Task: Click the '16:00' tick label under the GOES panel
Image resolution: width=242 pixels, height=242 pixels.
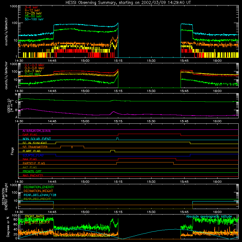Action: point(217,121)
